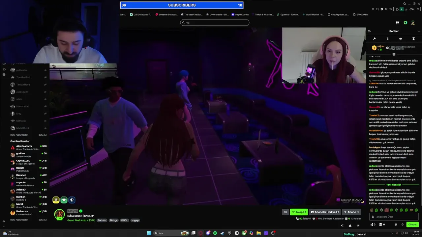Screen dimensions: 422x237
Task: Click the browser ad-blocker shield icon
Action: [x=382, y=9]
